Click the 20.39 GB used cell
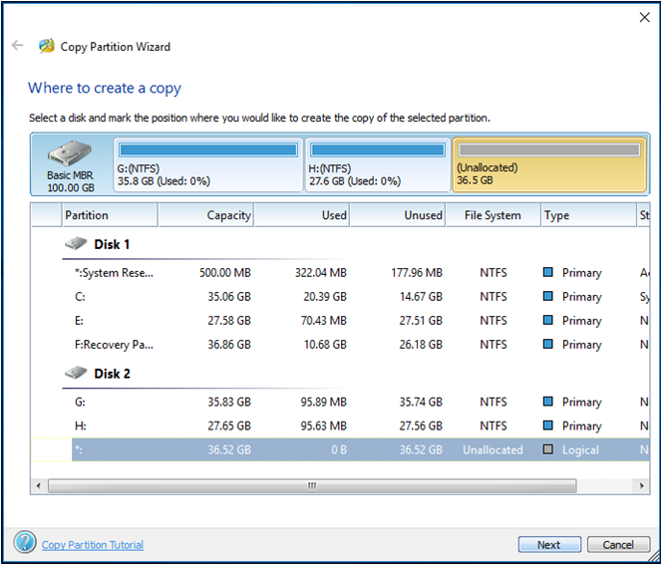The height and width of the screenshot is (564, 661). point(325,297)
